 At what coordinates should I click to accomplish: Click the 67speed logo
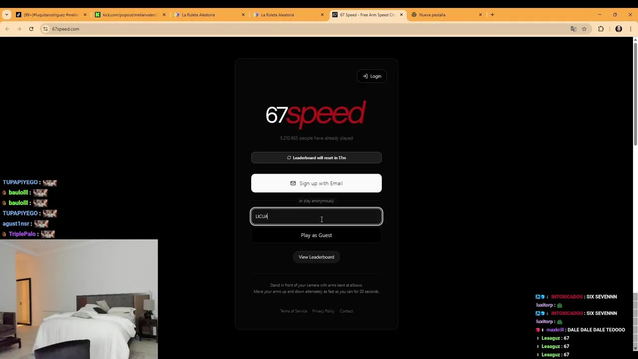316,114
